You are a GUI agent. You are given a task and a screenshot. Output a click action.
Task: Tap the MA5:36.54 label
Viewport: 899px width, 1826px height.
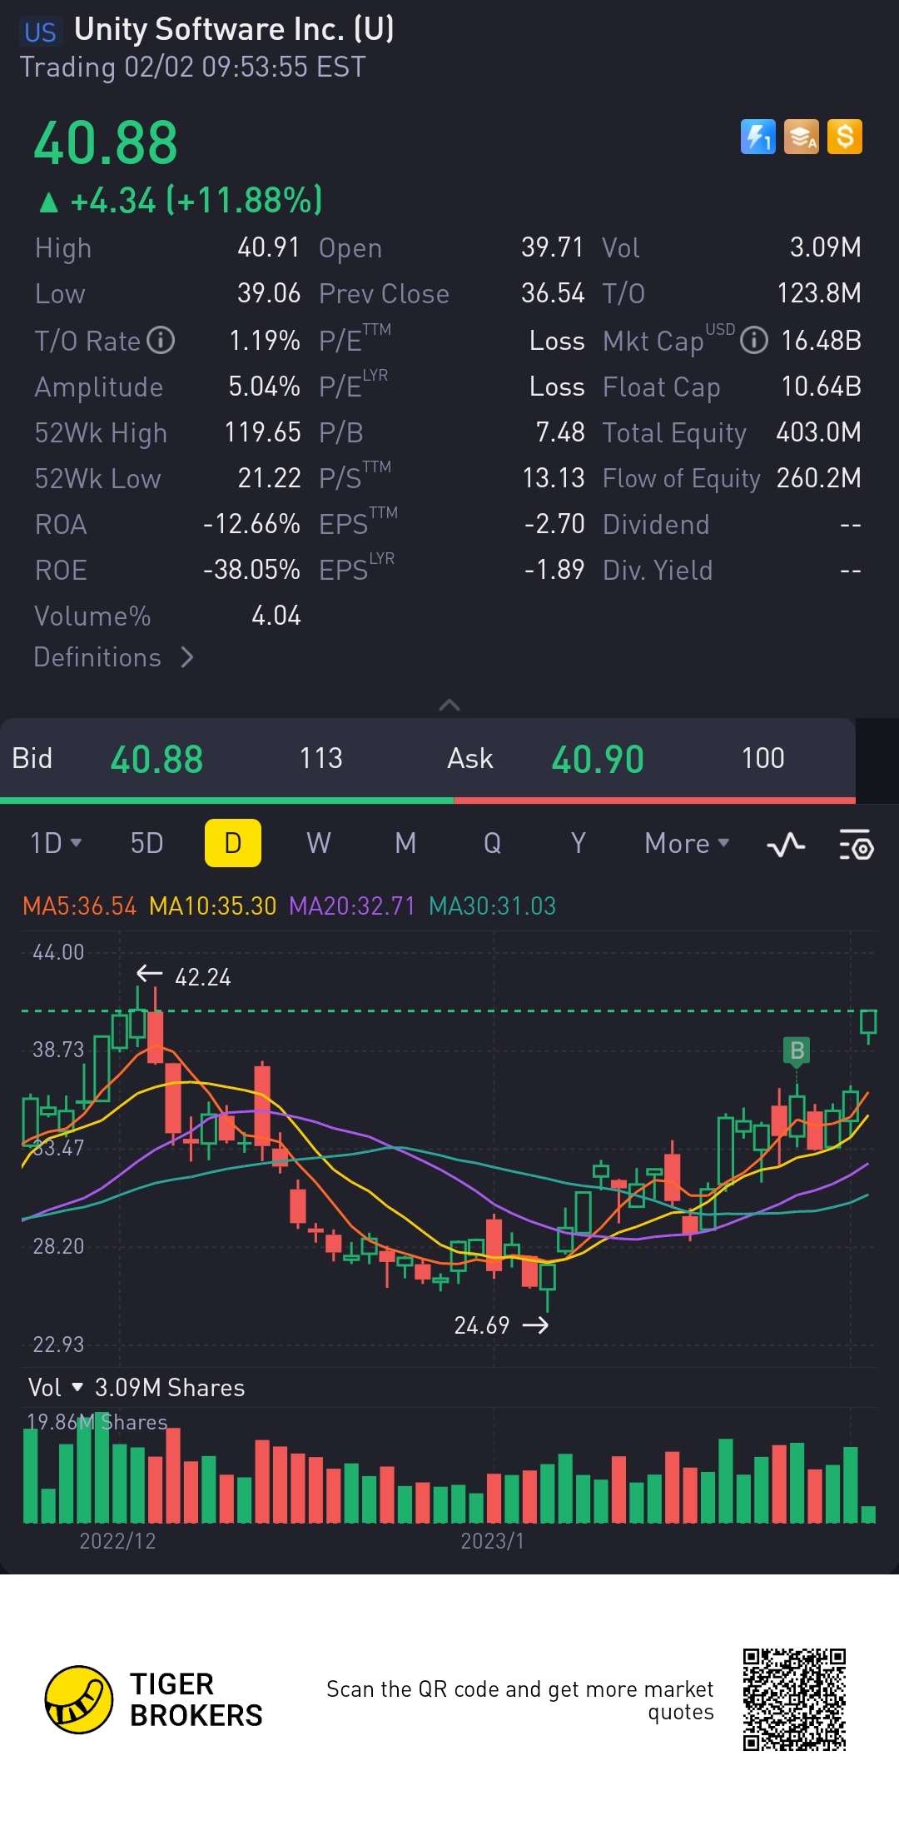coord(79,906)
